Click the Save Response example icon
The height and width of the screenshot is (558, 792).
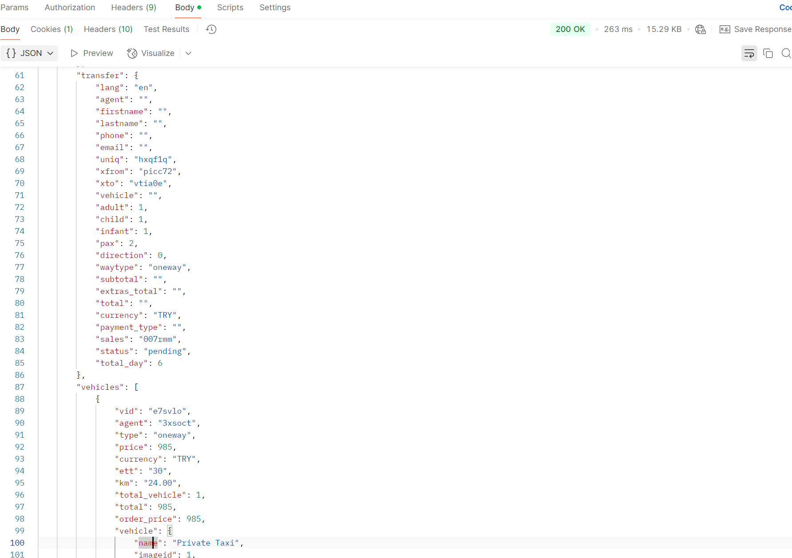coord(724,29)
